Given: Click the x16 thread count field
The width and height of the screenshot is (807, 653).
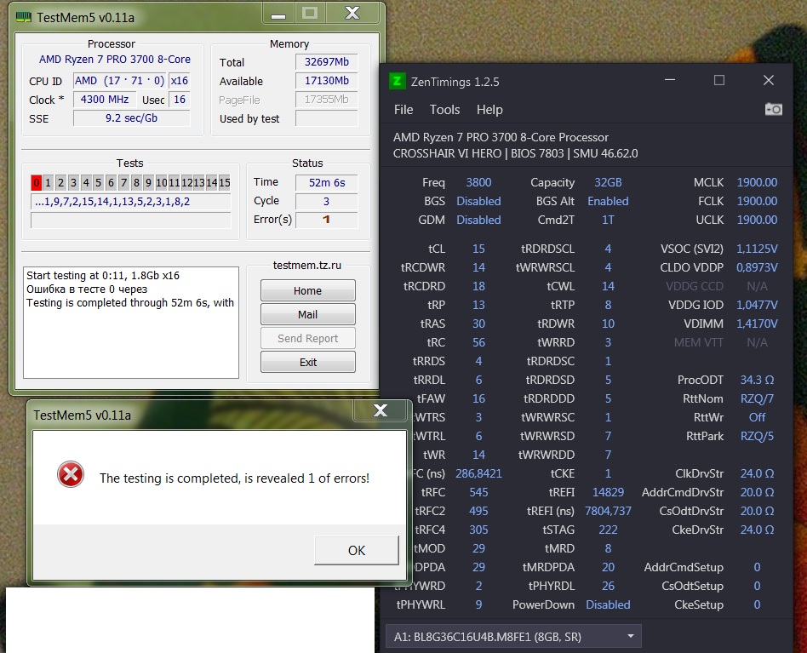Looking at the screenshot, I should coord(180,81).
